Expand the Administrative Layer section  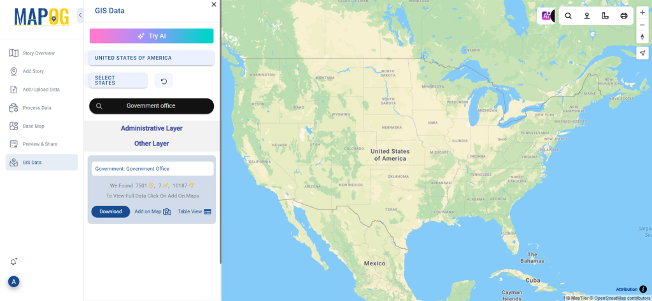pyautogui.click(x=152, y=128)
